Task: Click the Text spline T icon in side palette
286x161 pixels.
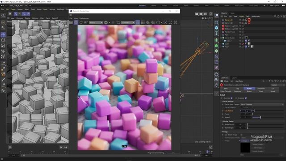Action: (216, 33)
